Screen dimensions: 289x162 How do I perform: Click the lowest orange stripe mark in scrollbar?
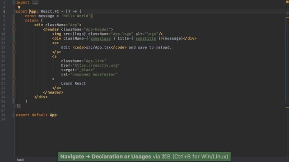[x=287, y=108]
